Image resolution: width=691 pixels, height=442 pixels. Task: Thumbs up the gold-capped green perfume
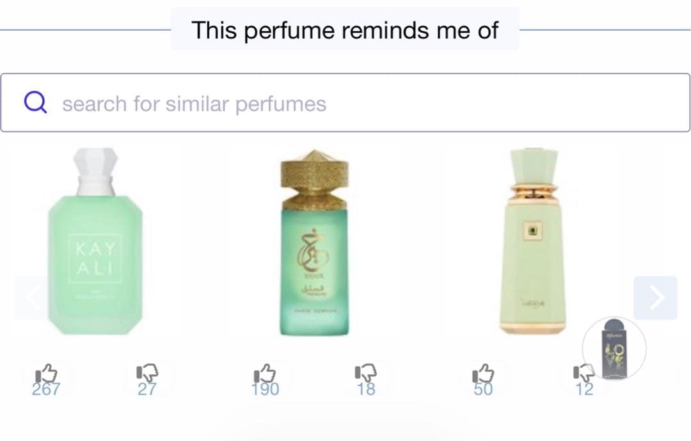pos(265,374)
